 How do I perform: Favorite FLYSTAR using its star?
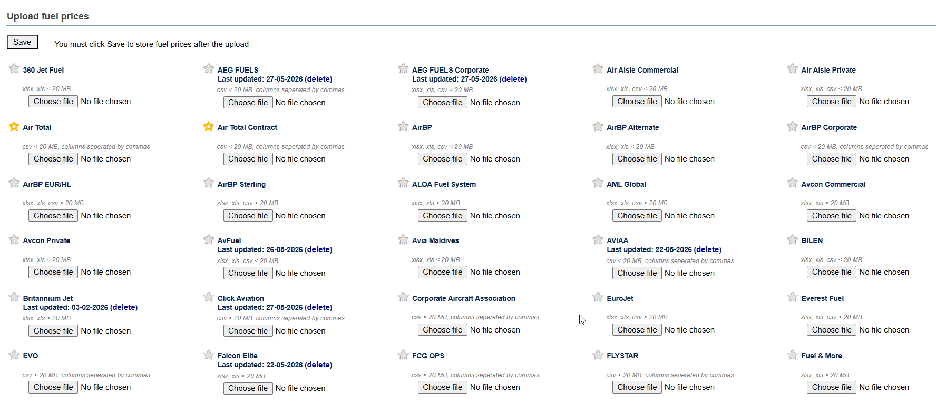pos(598,355)
